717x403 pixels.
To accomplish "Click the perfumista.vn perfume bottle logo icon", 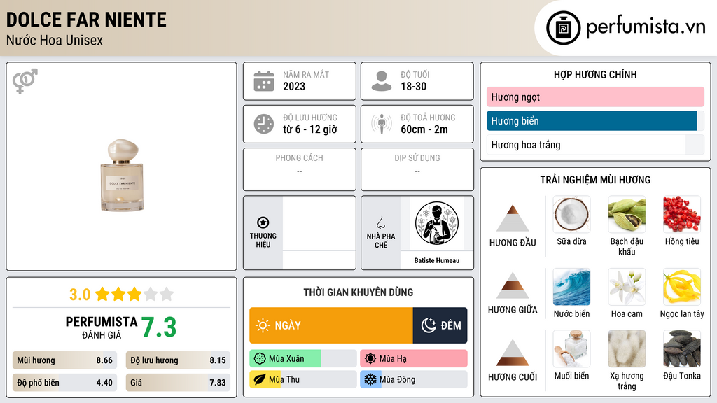I will point(563,28).
